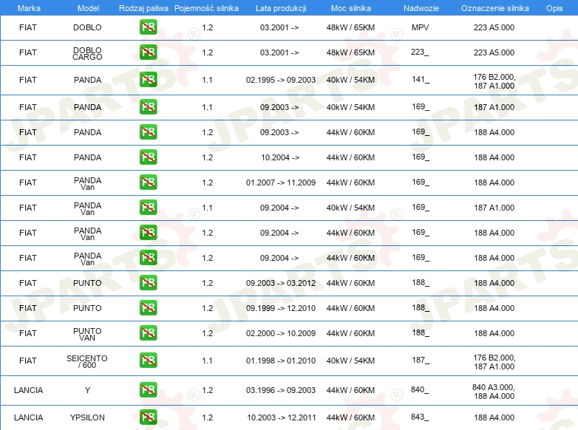Click the 1.1 capacity in PANDA 141_ row
The image size is (578, 430).
[x=207, y=80]
